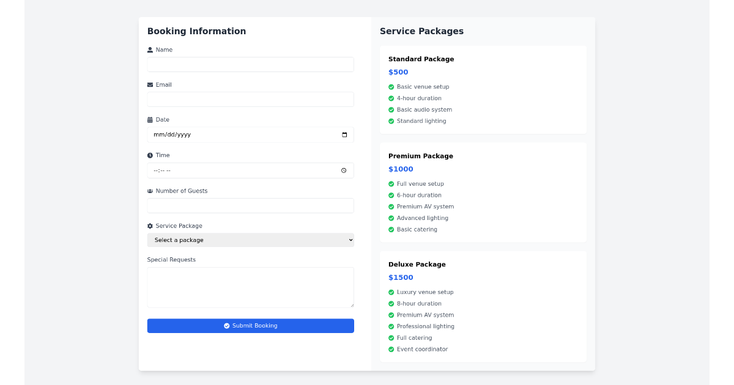The image size is (734, 385).
Task: Click the envelope icon beside Email label
Action: (x=150, y=84)
